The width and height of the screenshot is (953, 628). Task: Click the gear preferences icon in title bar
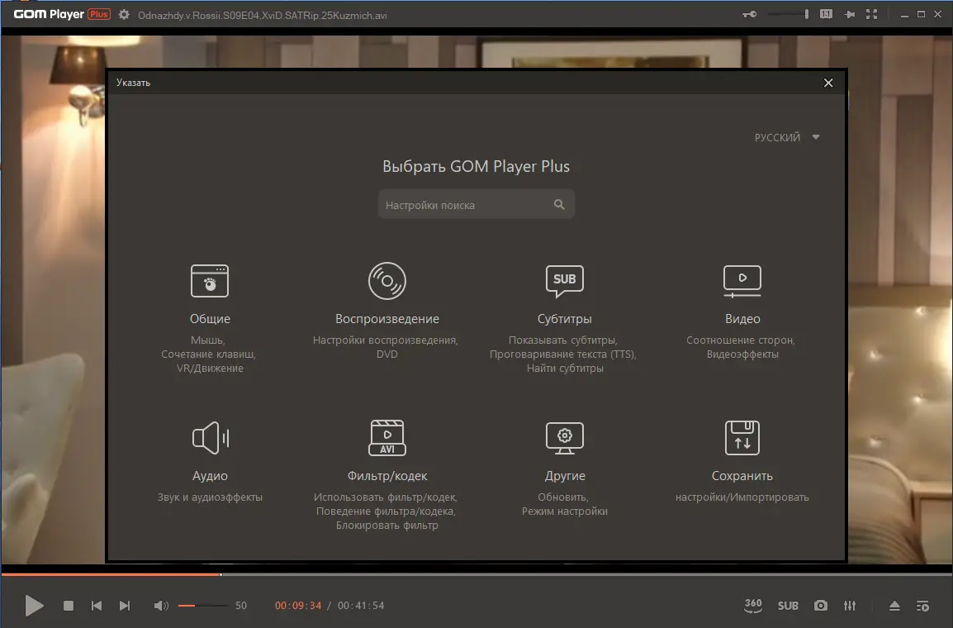(x=124, y=15)
